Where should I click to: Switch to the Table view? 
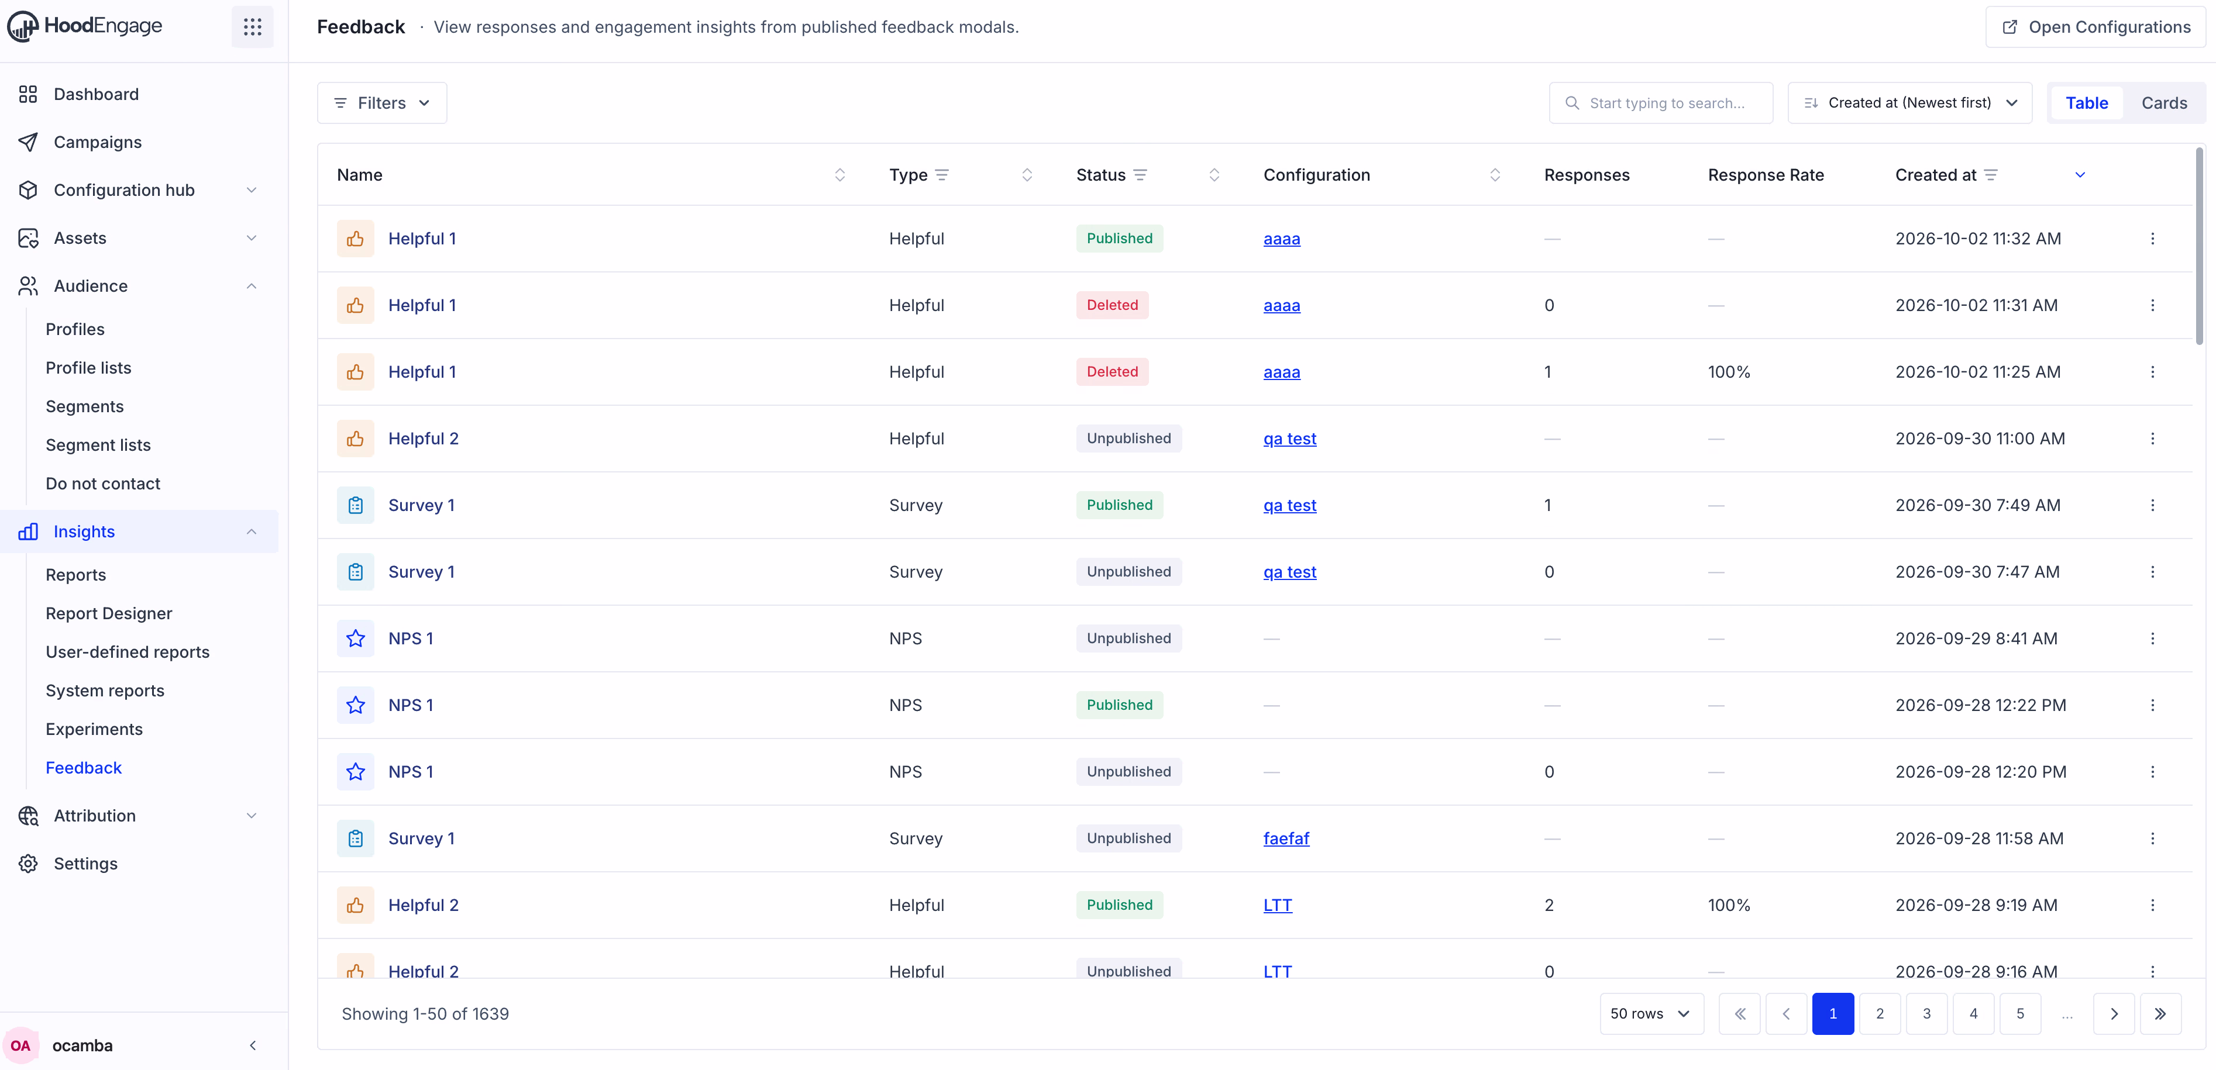2086,102
